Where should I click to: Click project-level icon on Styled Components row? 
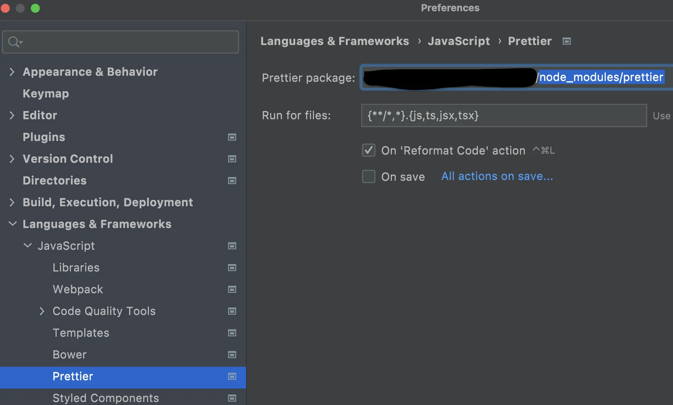coord(232,398)
